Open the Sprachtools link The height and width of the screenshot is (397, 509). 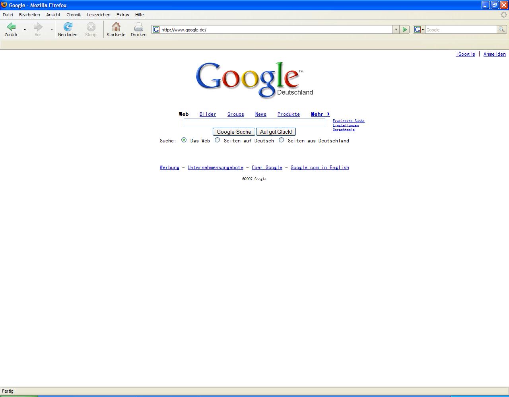(344, 130)
